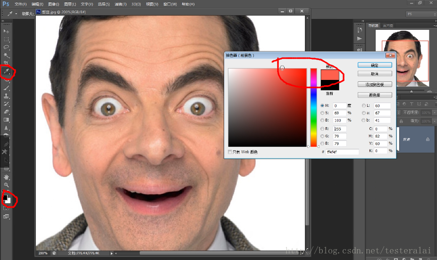The height and width of the screenshot is (260, 437).
Task: Click toolbox foreground/background color swatch
Action: pyautogui.click(x=7, y=199)
